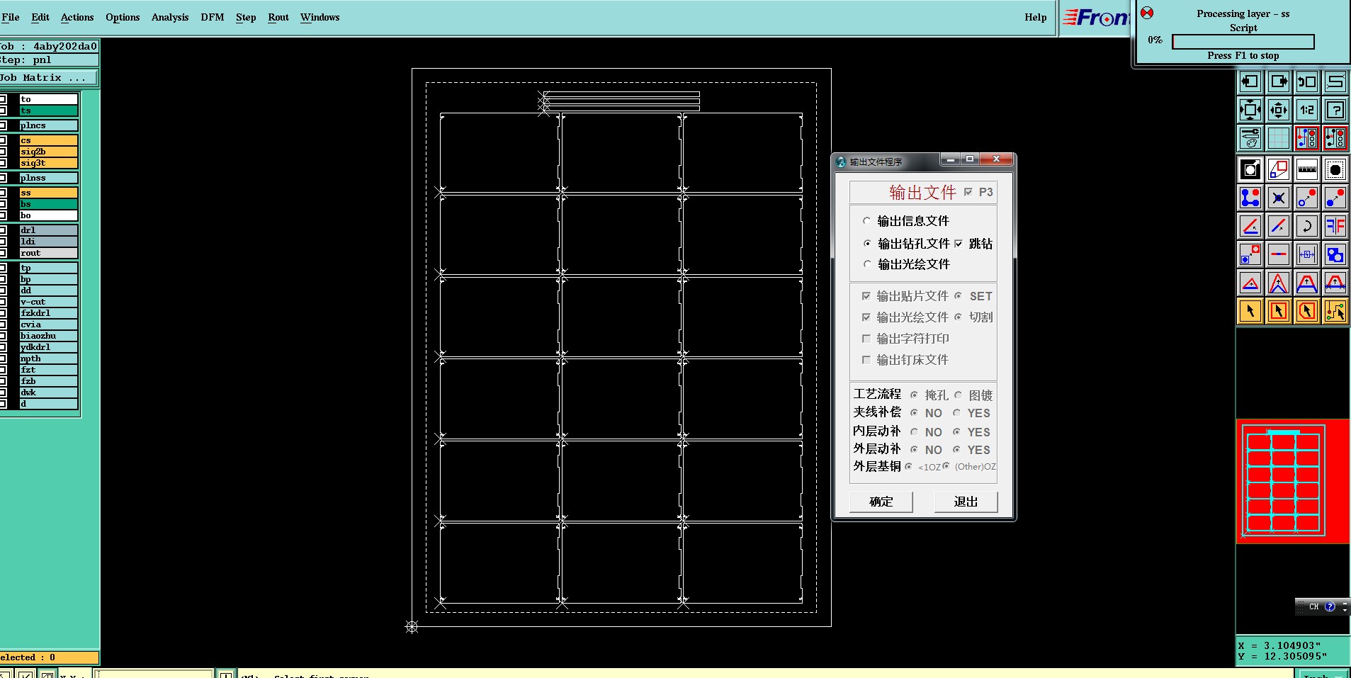Image resolution: width=1351 pixels, height=678 pixels.
Task: Click the undo zoom icon with curved arrow
Action: point(1307,81)
